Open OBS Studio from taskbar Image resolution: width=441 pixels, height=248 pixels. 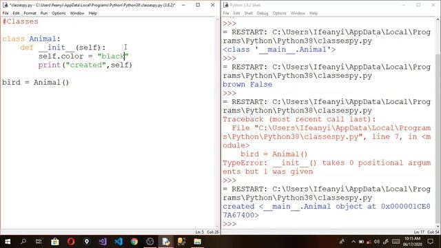pos(150,242)
